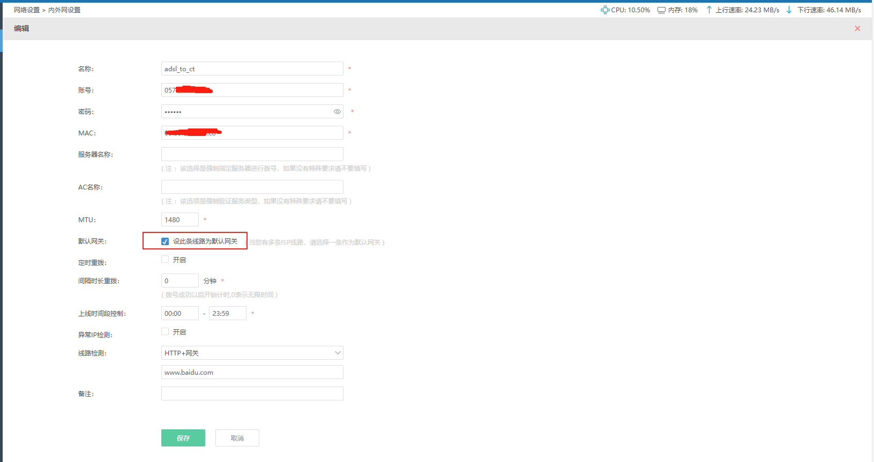The width and height of the screenshot is (874, 462).
Task: Enable the scheduled redial checkbox
Action: [x=165, y=260]
